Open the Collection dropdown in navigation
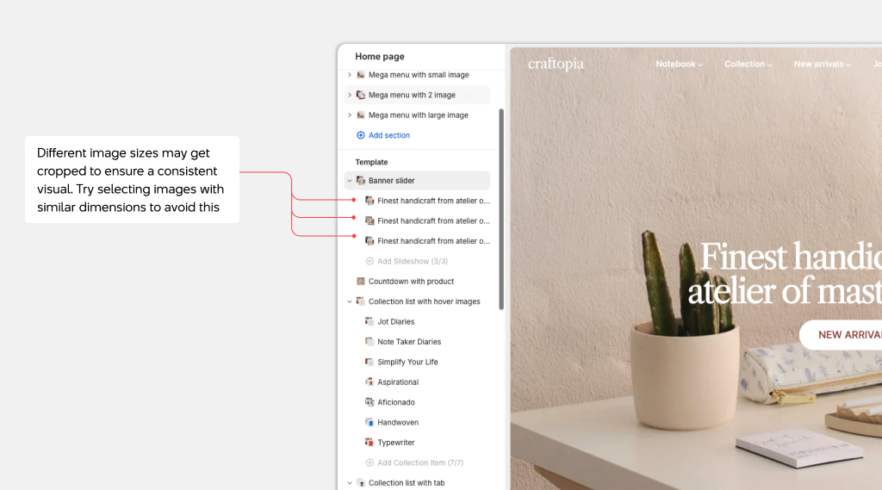Screen dimensions: 882x490 point(748,65)
